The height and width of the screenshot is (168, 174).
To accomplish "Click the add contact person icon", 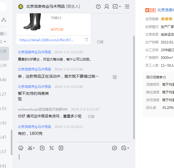I will pos(106,6).
